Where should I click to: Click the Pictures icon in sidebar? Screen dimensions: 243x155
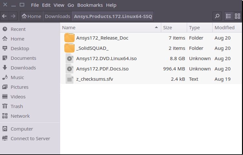point(5,87)
